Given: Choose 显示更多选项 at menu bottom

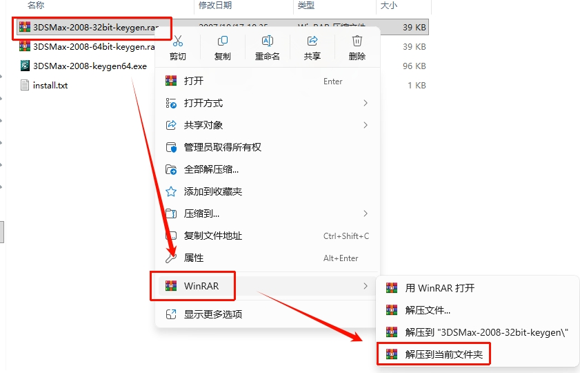Looking at the screenshot, I should click(x=267, y=314).
